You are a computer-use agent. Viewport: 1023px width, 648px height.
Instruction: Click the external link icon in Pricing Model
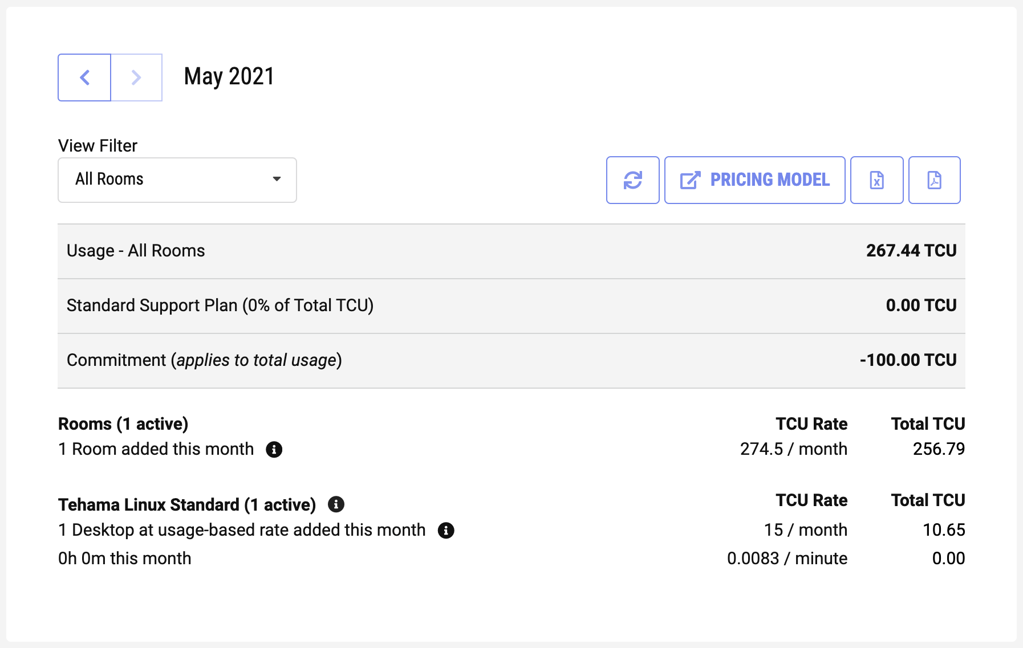coord(690,180)
